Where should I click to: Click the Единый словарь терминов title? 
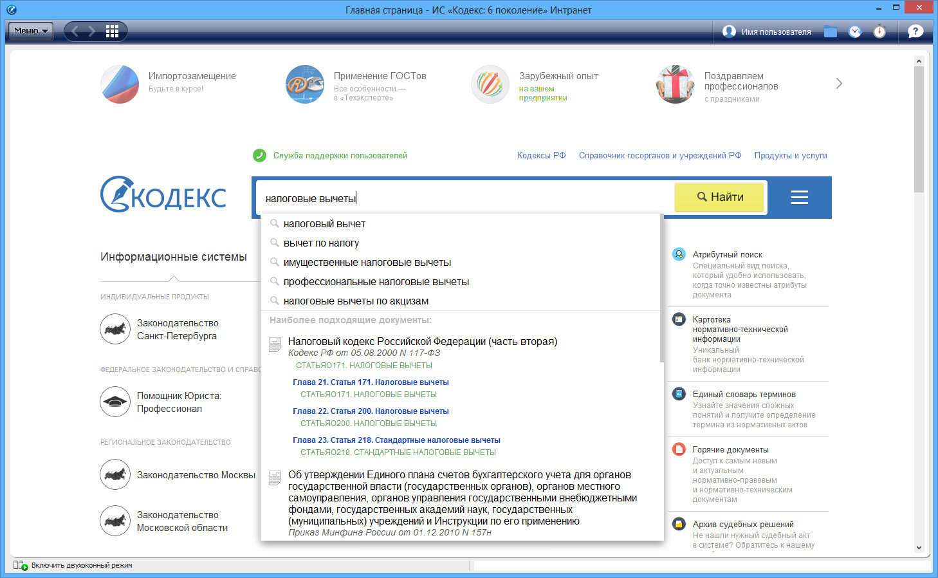(744, 395)
